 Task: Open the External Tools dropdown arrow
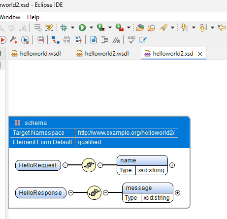[129, 28]
